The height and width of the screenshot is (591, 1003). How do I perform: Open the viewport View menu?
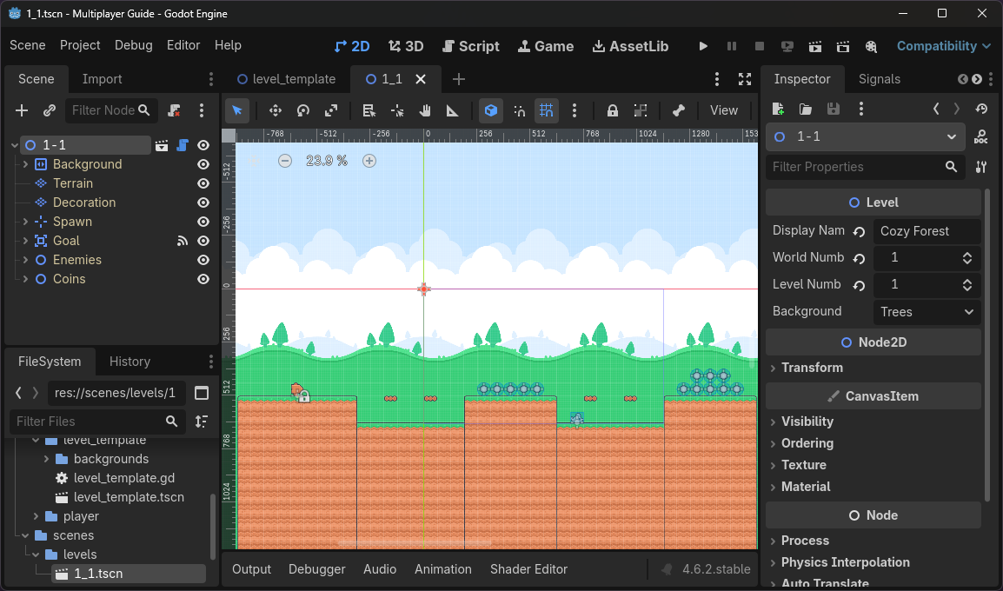[724, 110]
